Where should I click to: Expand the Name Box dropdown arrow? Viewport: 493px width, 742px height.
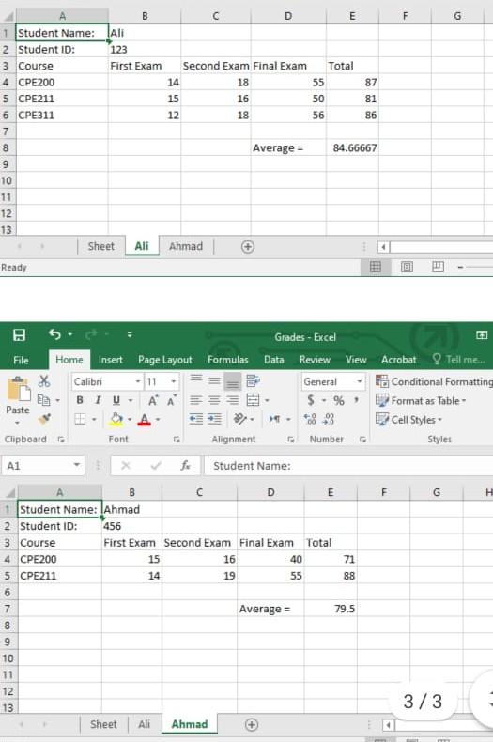pyautogui.click(x=77, y=465)
